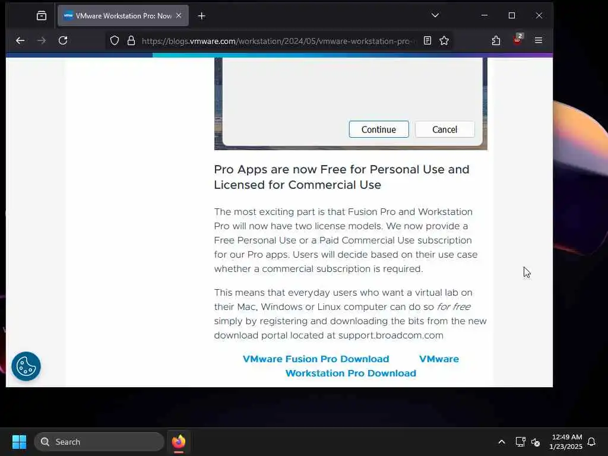Click the address bar URL field
The height and width of the screenshot is (456, 608).
278,41
